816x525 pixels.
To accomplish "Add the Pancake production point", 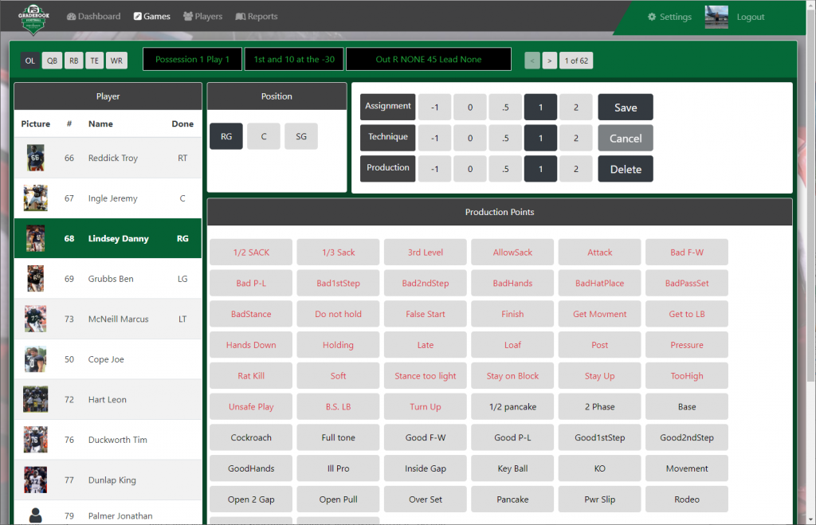I will tap(512, 499).
